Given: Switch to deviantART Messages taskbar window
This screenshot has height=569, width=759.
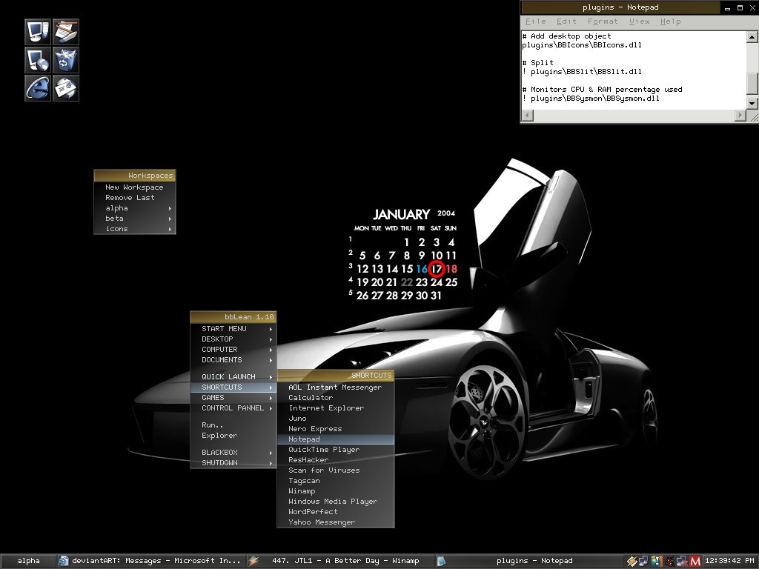Looking at the screenshot, I should coord(150,561).
